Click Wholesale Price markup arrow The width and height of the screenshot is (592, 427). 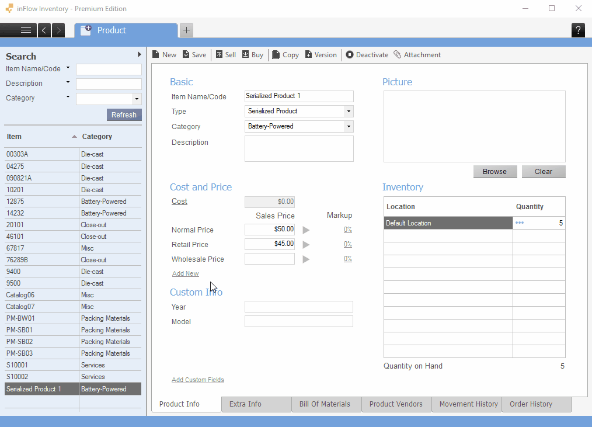[x=306, y=259]
